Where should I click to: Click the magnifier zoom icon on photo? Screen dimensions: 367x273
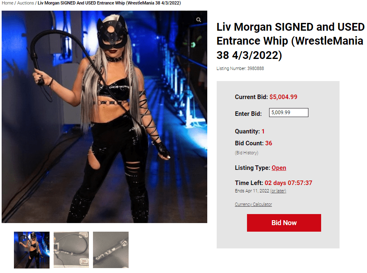(x=199, y=20)
